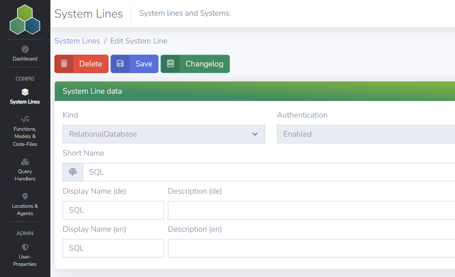Focus Description (en) field
This screenshot has height=277, width=455.
311,248
